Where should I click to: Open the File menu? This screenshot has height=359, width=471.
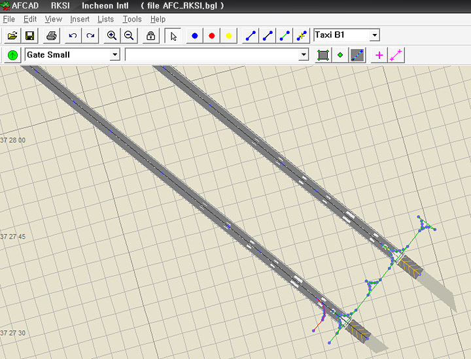tap(9, 19)
